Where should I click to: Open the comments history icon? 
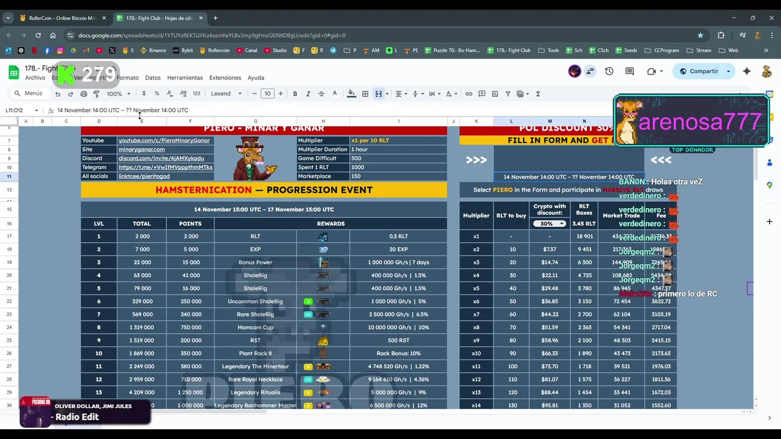[x=630, y=71]
